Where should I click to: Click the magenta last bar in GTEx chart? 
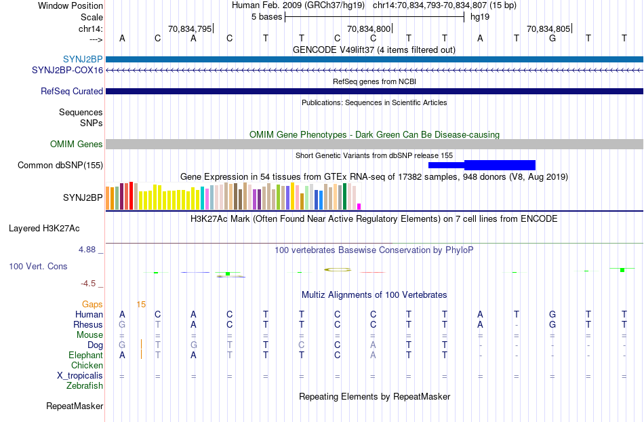pyautogui.click(x=359, y=207)
